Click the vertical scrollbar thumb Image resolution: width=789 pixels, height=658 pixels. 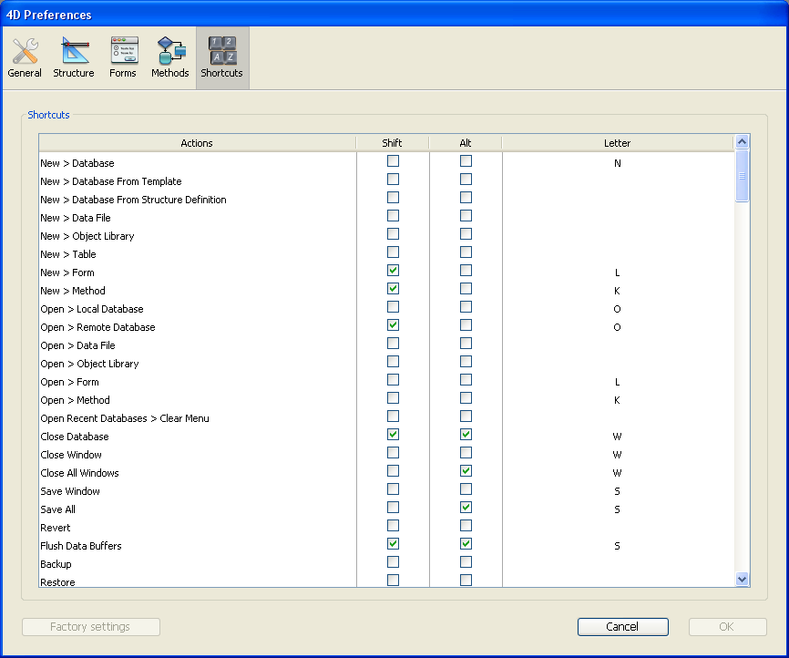click(742, 177)
